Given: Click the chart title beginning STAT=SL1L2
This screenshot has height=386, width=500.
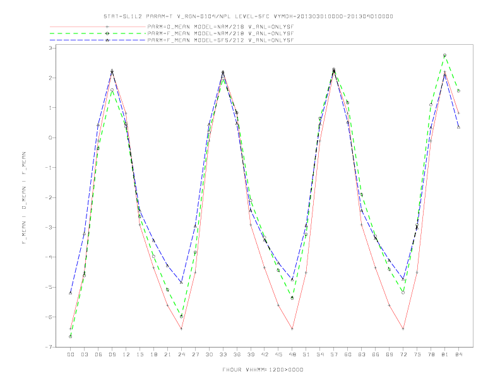Looking at the screenshot, I should [x=248, y=16].
